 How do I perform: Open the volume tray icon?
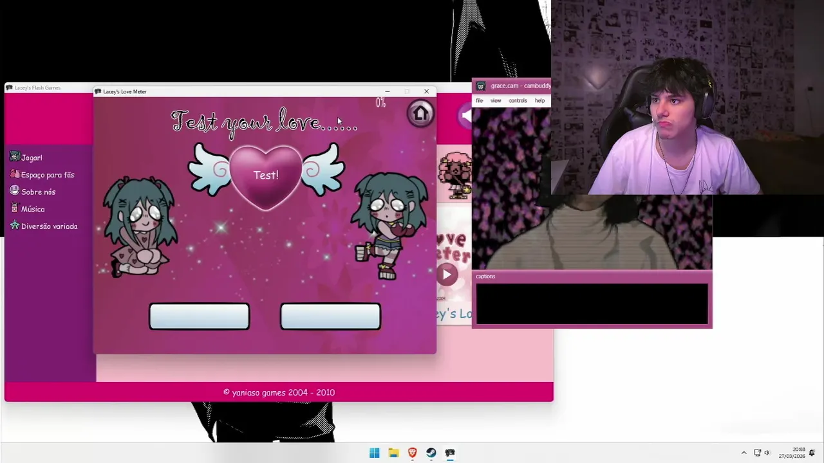coord(767,453)
